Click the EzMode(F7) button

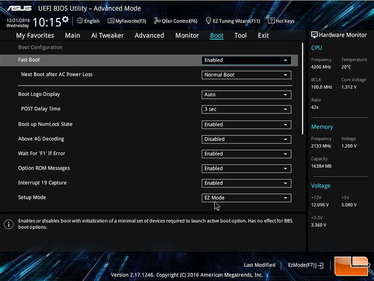pos(306,265)
